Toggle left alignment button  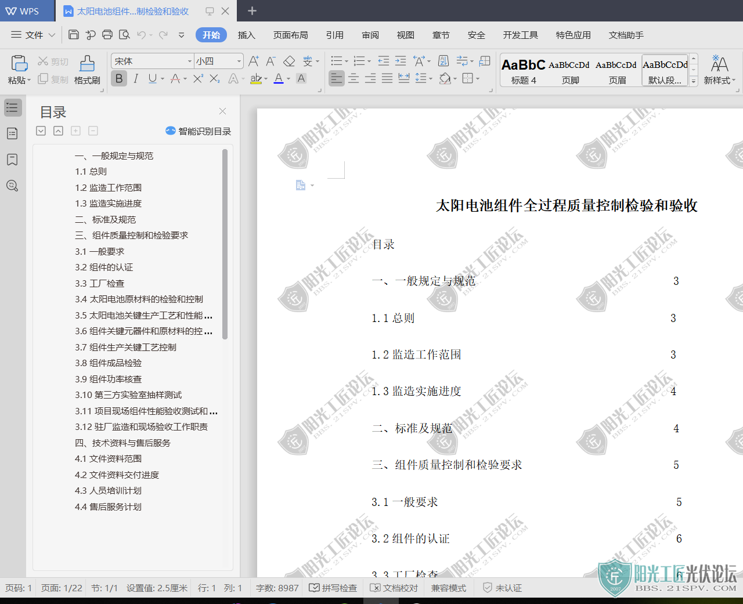click(x=337, y=78)
